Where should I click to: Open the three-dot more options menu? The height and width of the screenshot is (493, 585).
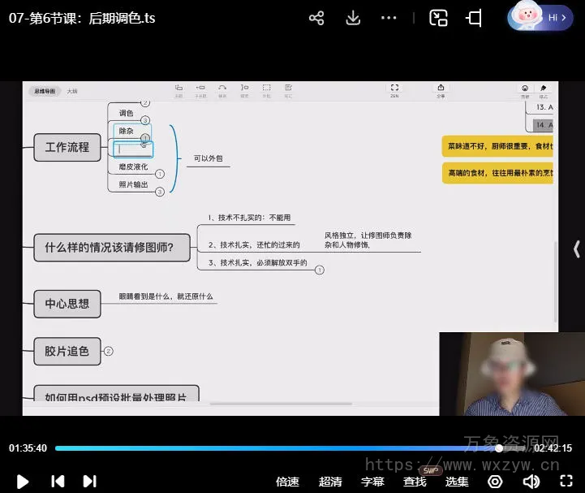(x=389, y=18)
